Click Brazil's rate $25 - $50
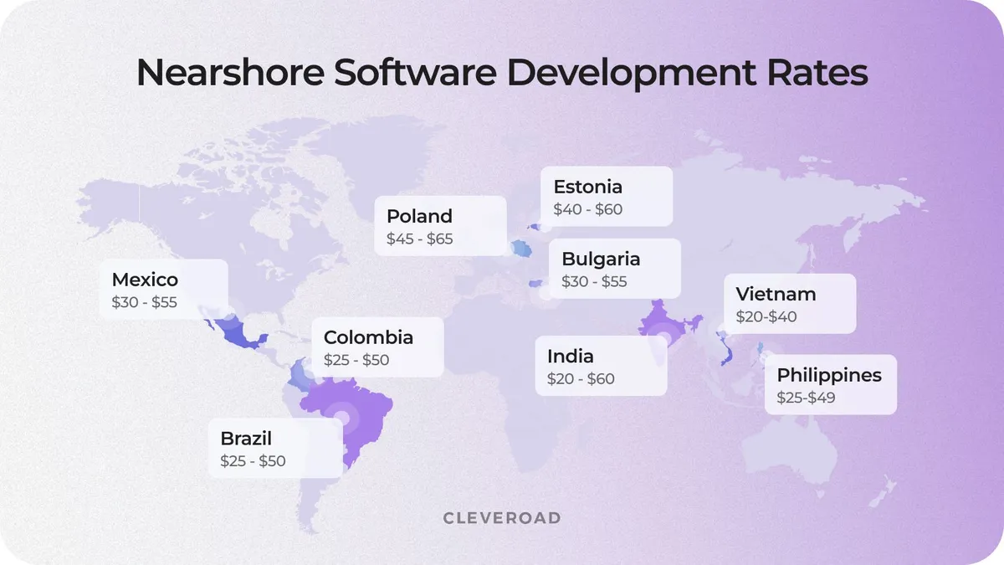The height and width of the screenshot is (565, 1004). [253, 461]
